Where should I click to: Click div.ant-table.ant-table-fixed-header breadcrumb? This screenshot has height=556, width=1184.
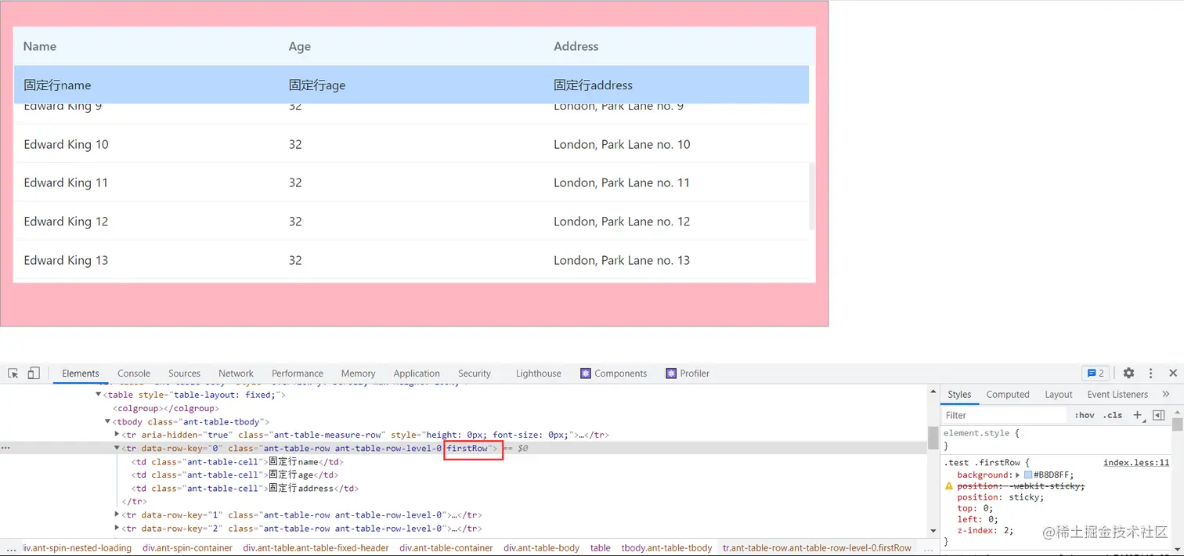316,547
